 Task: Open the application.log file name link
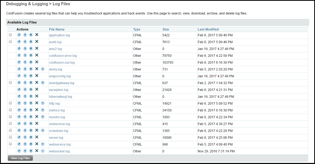click(59, 35)
